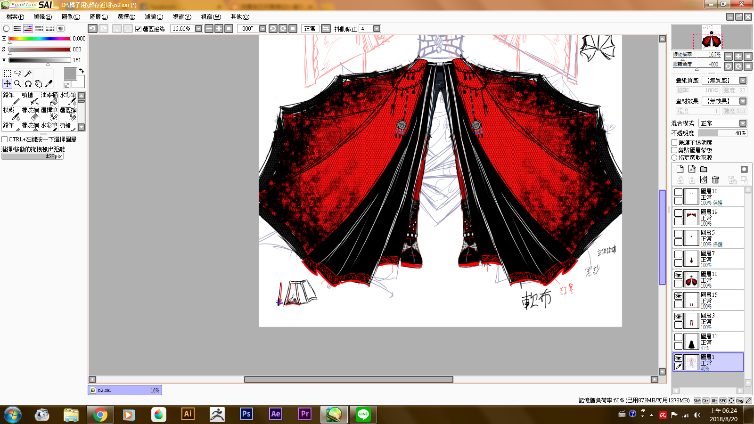Open Photoshop from the taskbar
Image resolution: width=754 pixels, height=424 pixels.
tap(246, 414)
